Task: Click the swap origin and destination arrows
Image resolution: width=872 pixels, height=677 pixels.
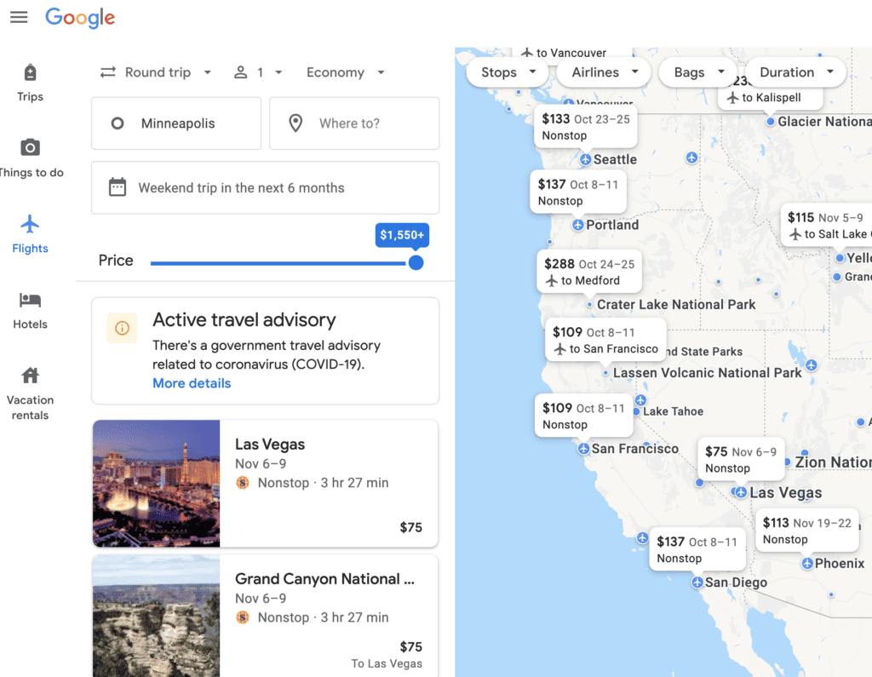Action: click(x=107, y=72)
